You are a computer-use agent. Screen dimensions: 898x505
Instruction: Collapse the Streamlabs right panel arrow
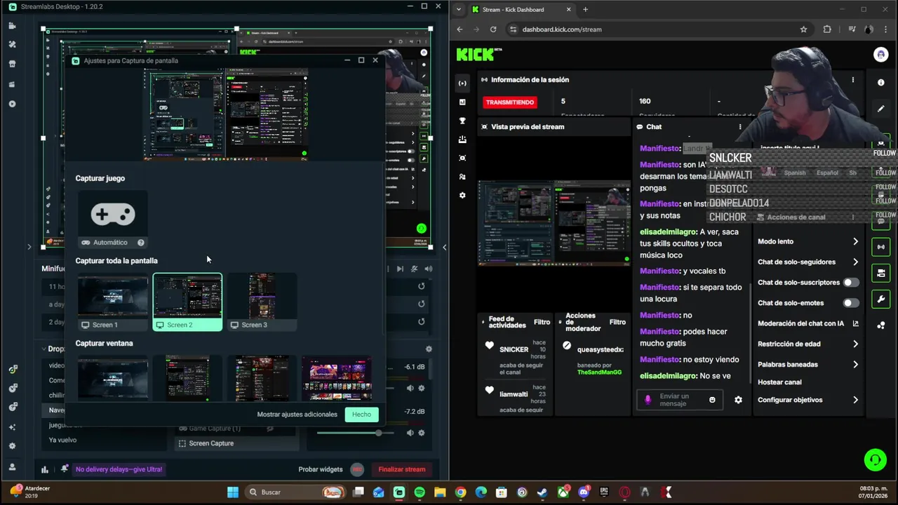coord(444,247)
